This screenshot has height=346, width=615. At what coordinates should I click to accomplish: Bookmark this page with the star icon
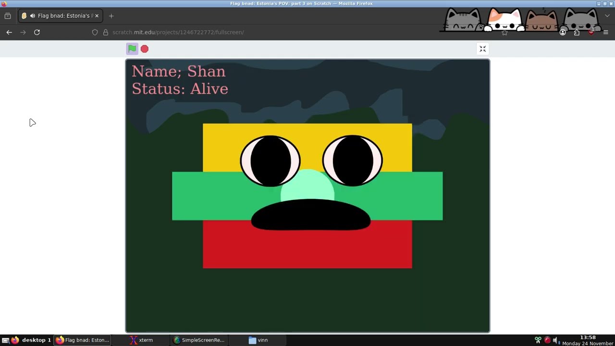(504, 33)
